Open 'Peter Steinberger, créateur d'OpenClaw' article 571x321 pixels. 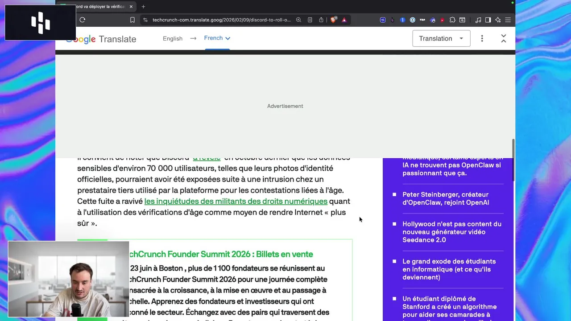coord(446,198)
